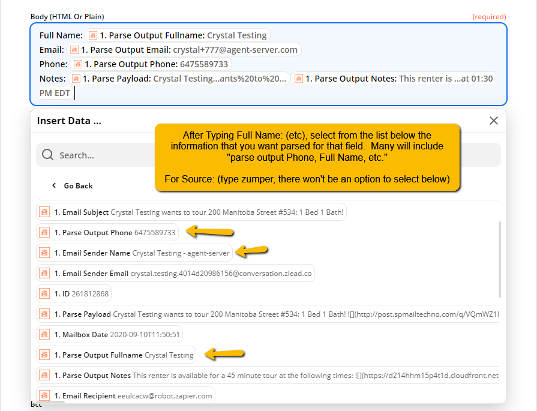
Task: Click the icon beside Parse Output Notes list row
Action: [x=44, y=375]
